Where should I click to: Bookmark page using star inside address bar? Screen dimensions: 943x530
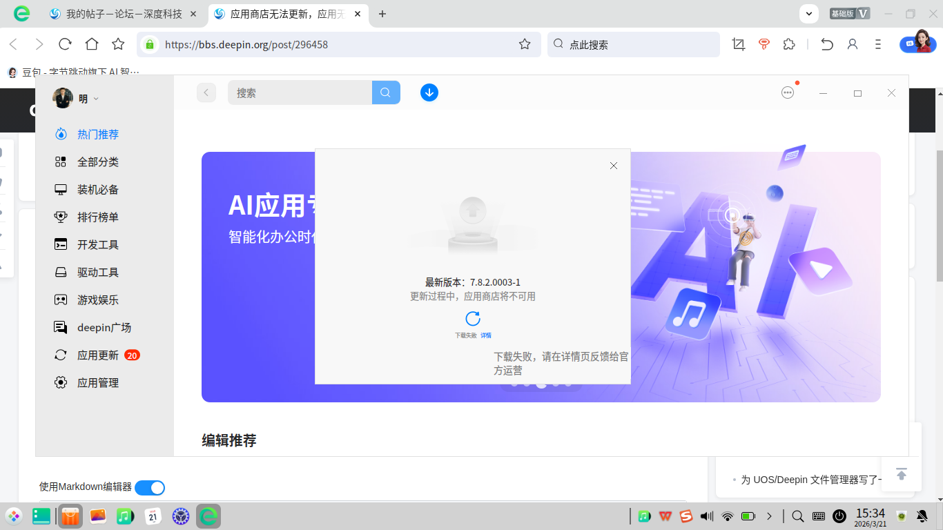pyautogui.click(x=525, y=44)
